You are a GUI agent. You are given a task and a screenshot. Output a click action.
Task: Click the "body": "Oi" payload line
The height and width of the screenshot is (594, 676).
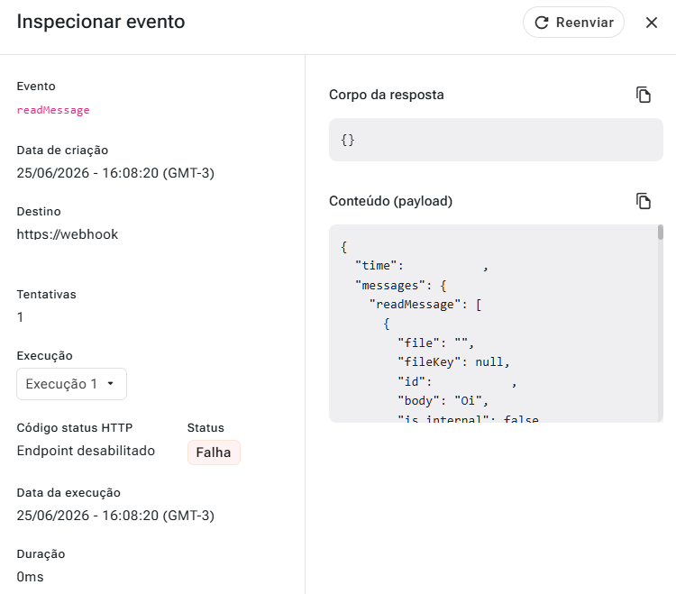pos(443,401)
